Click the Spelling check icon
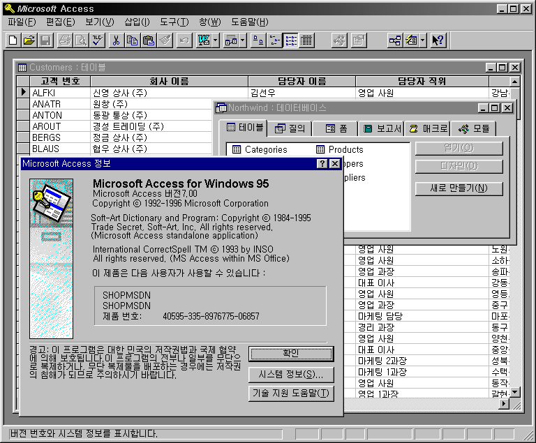The width and height of the screenshot is (536, 443). click(x=98, y=40)
